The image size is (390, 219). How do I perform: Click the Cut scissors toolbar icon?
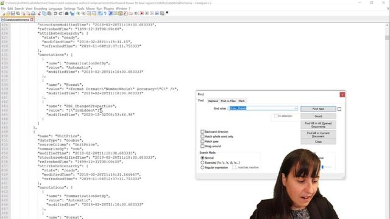(x=39, y=13)
